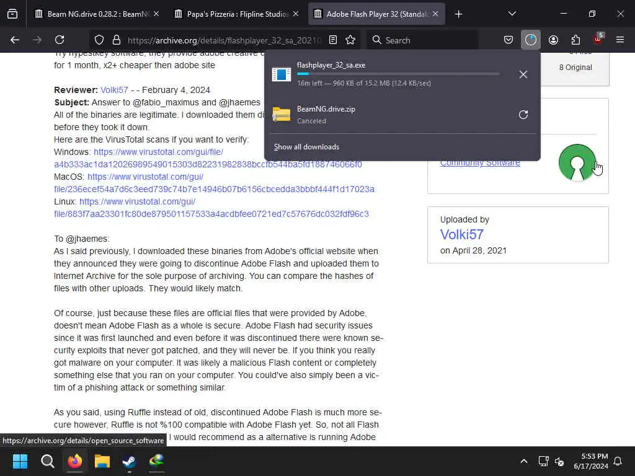Go back to previous page
Screen dimensions: 635x476
tap(15, 40)
